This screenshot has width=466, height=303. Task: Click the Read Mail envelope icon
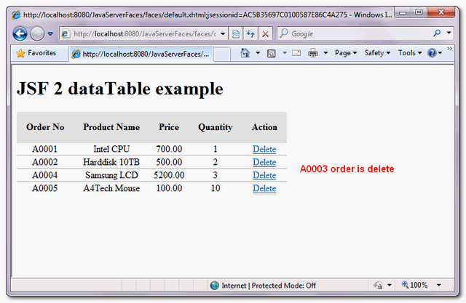tap(297, 53)
